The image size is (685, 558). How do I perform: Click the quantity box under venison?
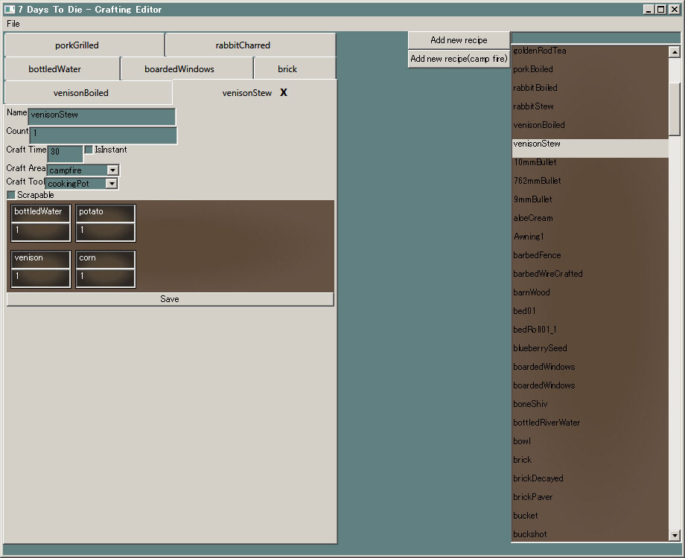(41, 278)
